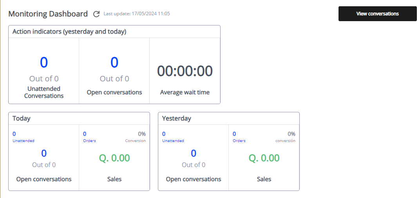Open Today's Orders link
The height and width of the screenshot is (198, 420).
pos(89,141)
